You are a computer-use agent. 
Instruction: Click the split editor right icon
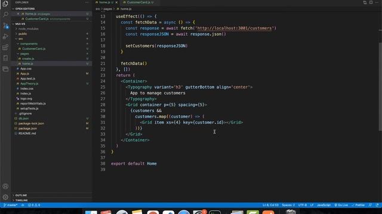[x=371, y=2]
